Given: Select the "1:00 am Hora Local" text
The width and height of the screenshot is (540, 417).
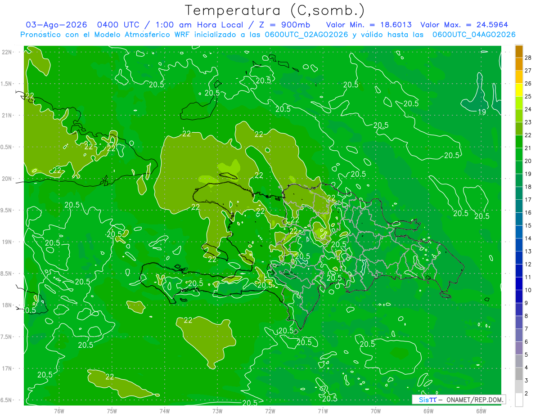Looking at the screenshot, I should tap(199, 25).
